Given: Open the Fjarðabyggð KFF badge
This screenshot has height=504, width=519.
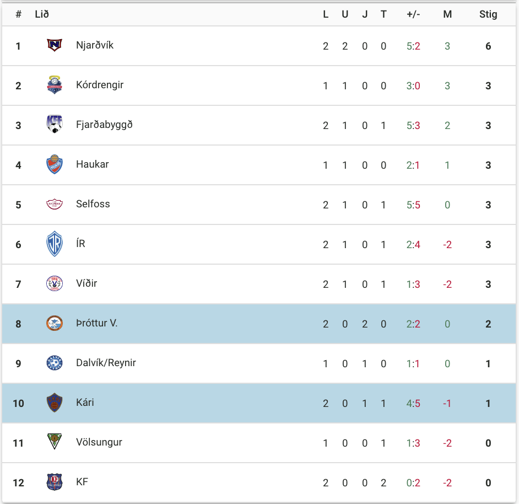Looking at the screenshot, I should [55, 124].
